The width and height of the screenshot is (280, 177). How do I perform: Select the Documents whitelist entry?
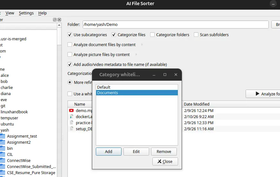tap(137, 93)
